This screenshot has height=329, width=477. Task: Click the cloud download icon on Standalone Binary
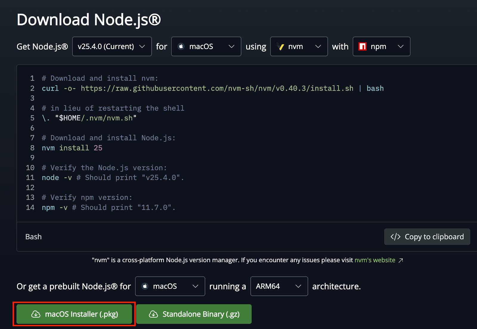[x=153, y=314]
